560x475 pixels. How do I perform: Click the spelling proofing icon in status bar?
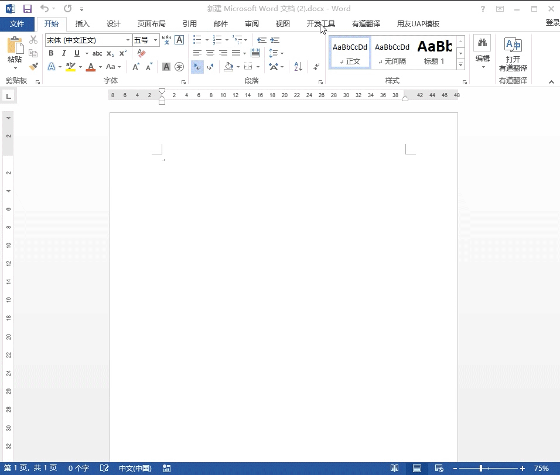[x=104, y=468]
